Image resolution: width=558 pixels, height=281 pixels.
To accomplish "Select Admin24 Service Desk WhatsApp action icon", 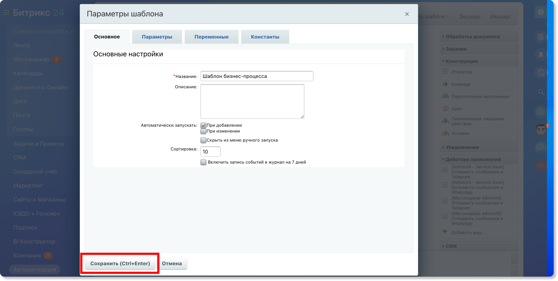I will (x=445, y=185).
